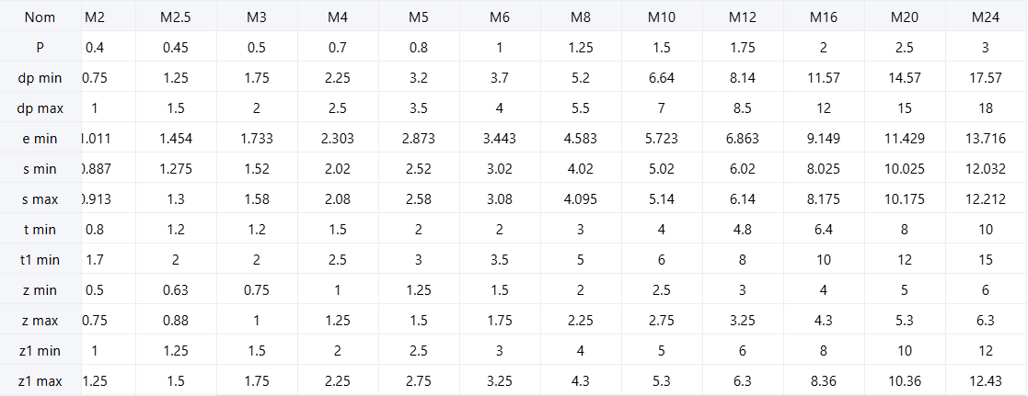The image size is (1028, 396).
Task: Click the cell containing 6.64
Action: (661, 77)
